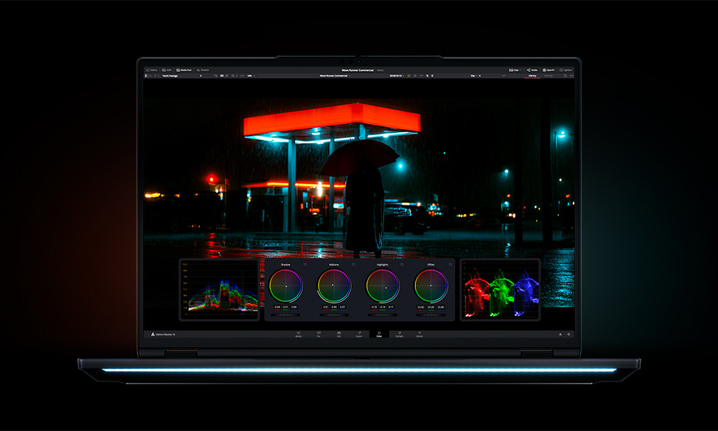718x431 pixels.
Task: Click the Midtone color wheel
Action: [335, 286]
